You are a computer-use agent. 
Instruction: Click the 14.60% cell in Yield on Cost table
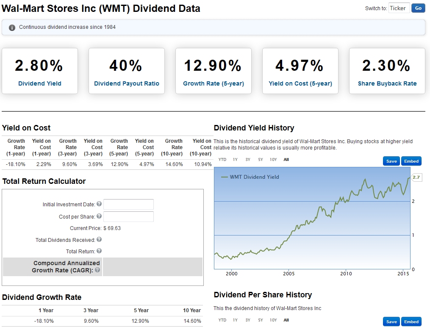174,164
